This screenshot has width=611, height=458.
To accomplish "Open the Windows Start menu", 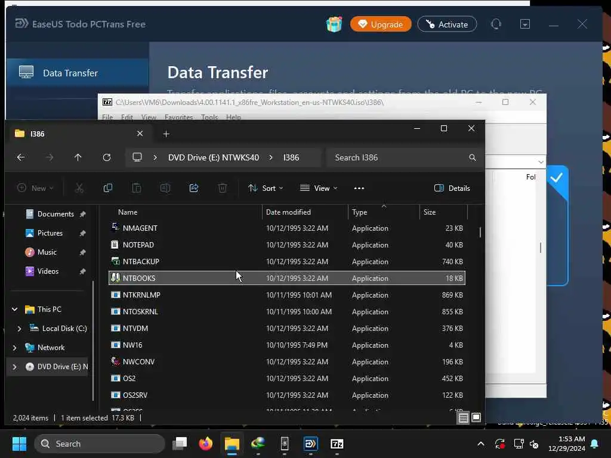I will (x=19, y=444).
